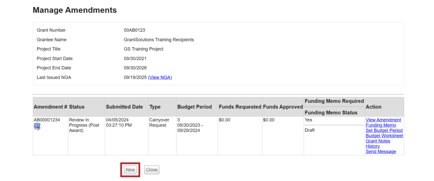This screenshot has height=181, width=434.
Task: Click the Submitted Date column header
Action: point(124,107)
